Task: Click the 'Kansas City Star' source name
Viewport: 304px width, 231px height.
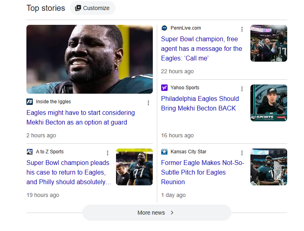Action: click(x=188, y=152)
